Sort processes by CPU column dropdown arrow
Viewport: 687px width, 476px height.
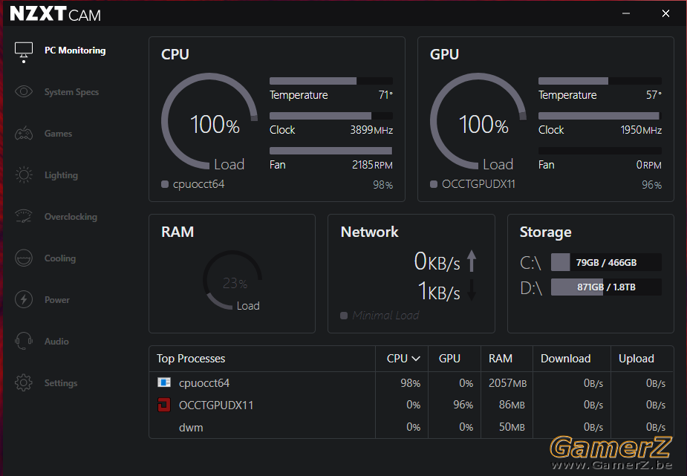(416, 359)
